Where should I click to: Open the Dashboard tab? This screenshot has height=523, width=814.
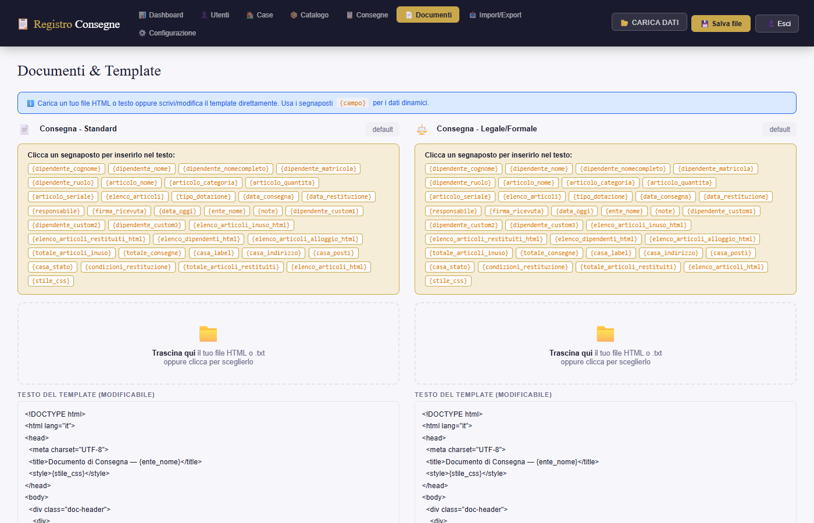pos(161,15)
